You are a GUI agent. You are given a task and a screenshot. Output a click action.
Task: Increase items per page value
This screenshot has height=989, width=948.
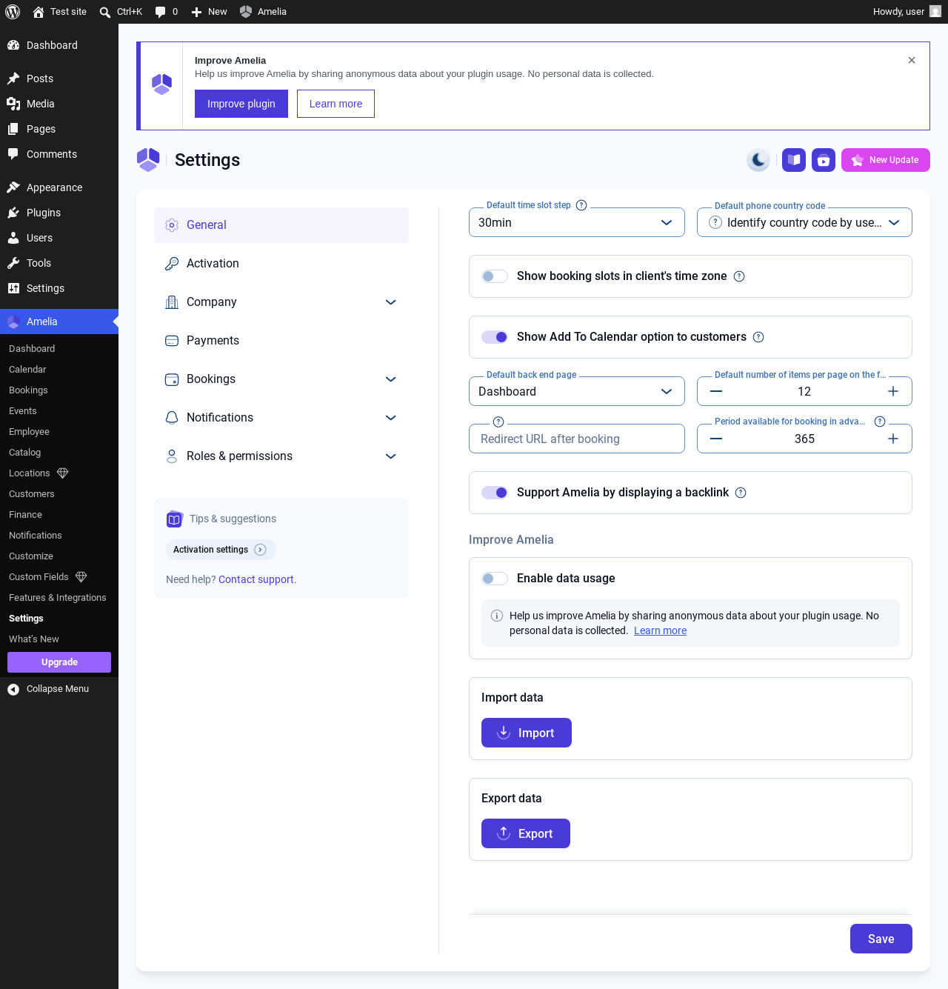893,391
